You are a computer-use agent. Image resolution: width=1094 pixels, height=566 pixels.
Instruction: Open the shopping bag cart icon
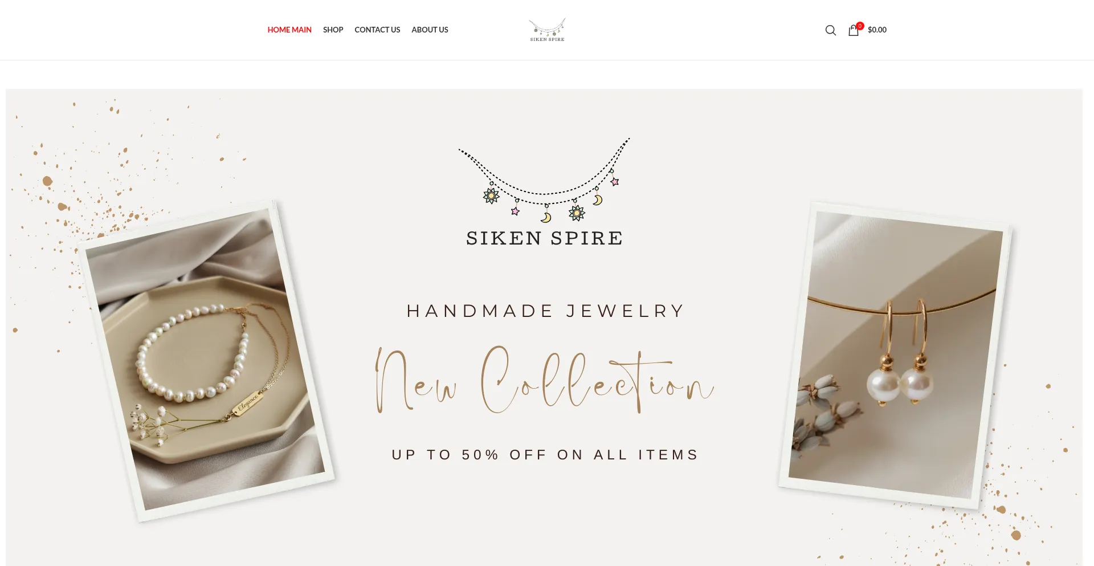click(853, 31)
